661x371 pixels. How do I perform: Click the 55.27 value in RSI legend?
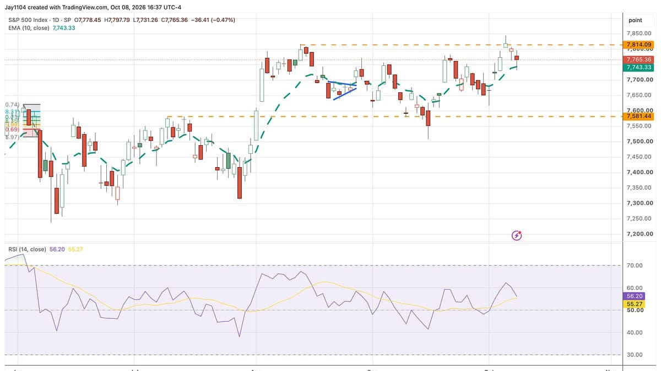[x=75, y=249]
